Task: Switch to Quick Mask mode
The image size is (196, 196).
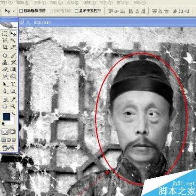Action: point(12,132)
